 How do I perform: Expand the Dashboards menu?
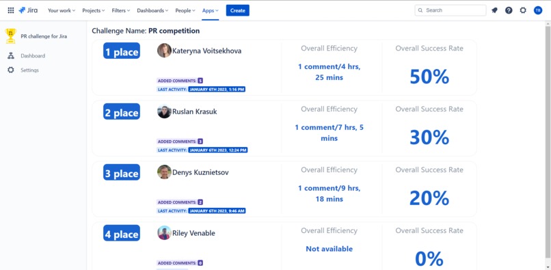(x=152, y=10)
